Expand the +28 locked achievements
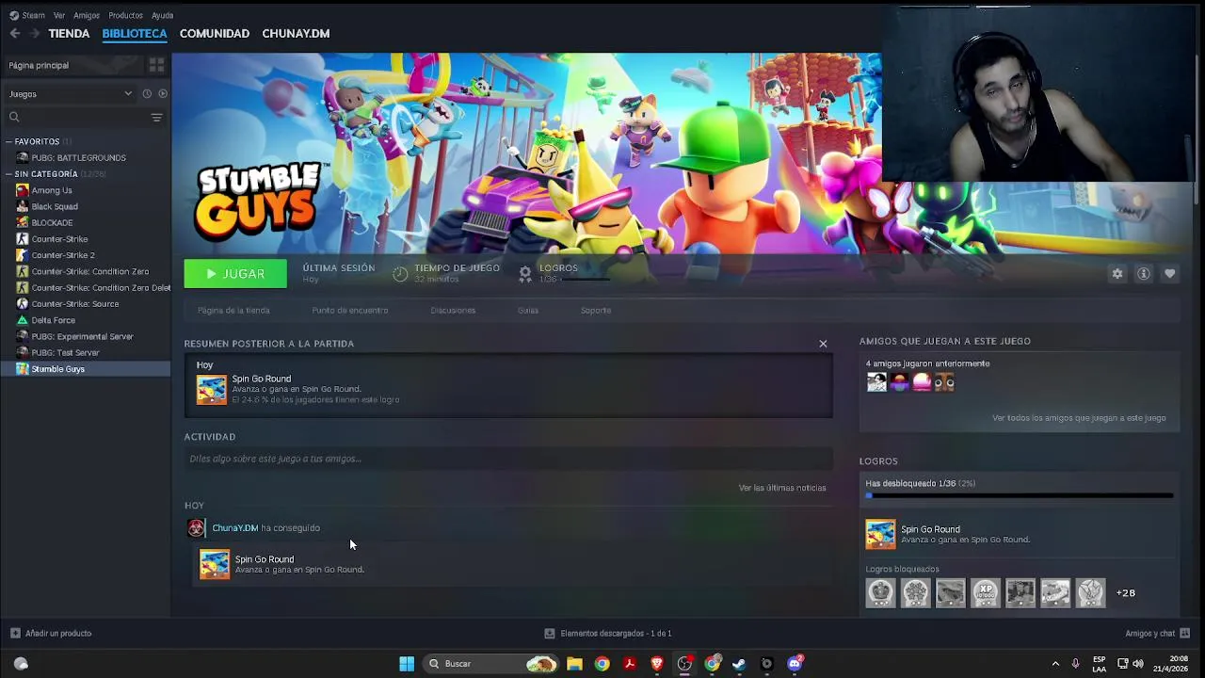The width and height of the screenshot is (1205, 678). (1125, 593)
